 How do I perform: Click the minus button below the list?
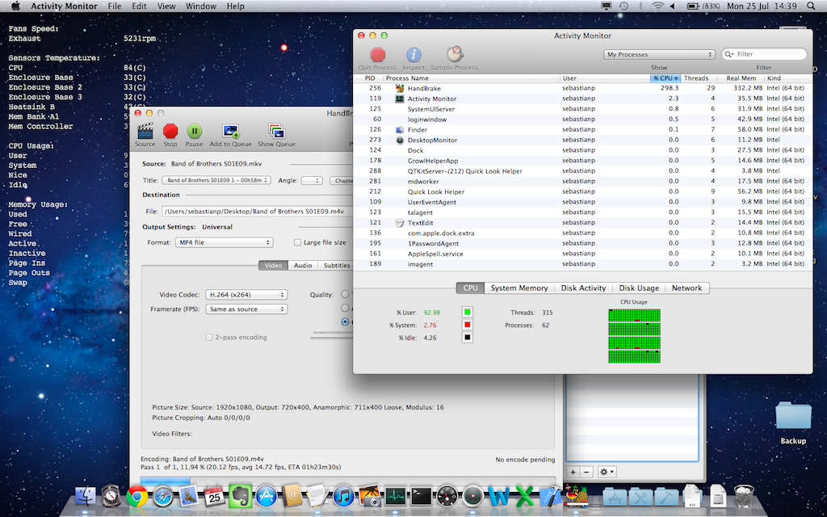point(587,472)
